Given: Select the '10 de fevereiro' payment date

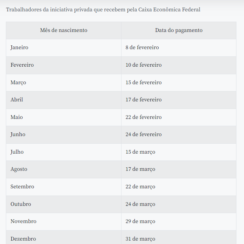Looking at the screenshot, I should [x=144, y=65].
